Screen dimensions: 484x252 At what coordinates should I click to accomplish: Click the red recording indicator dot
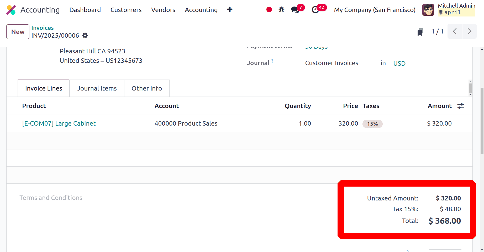[x=269, y=9]
